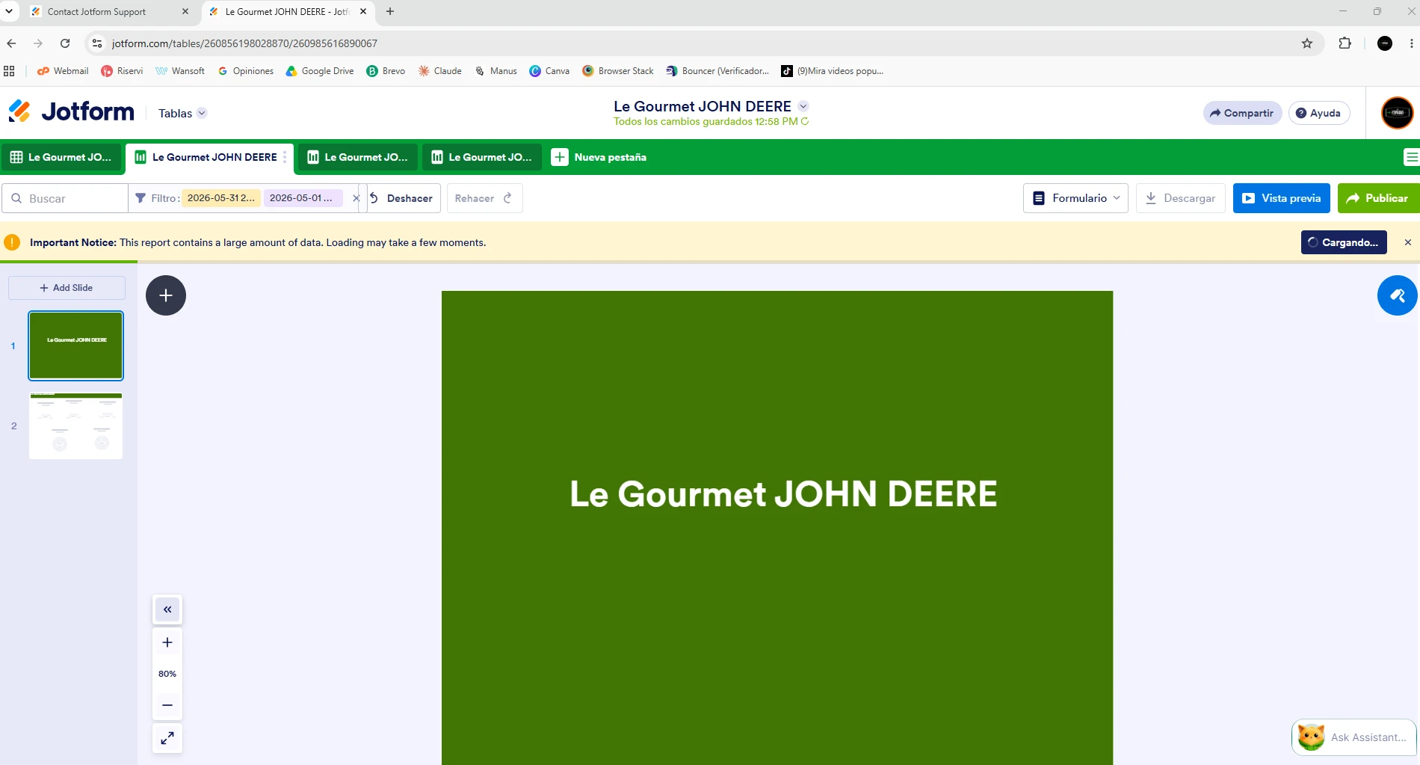
Task: Zoom out with the minus button
Action: click(167, 705)
